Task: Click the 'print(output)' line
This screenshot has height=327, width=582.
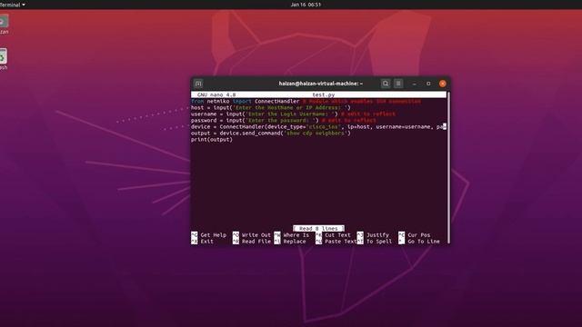Action: [212, 139]
